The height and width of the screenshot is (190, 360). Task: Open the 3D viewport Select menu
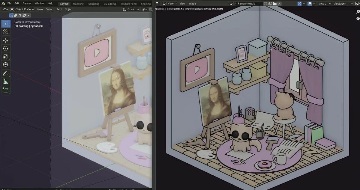point(50,9)
